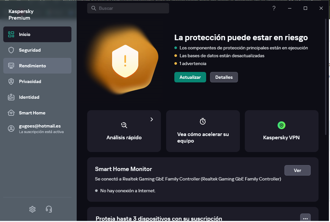The width and height of the screenshot is (330, 222).
Task: Go to the Rendimiento section
Action: tap(37, 66)
